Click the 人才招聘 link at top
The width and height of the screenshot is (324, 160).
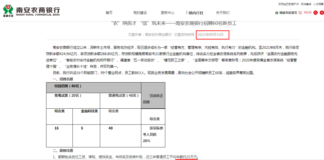coord(318,4)
